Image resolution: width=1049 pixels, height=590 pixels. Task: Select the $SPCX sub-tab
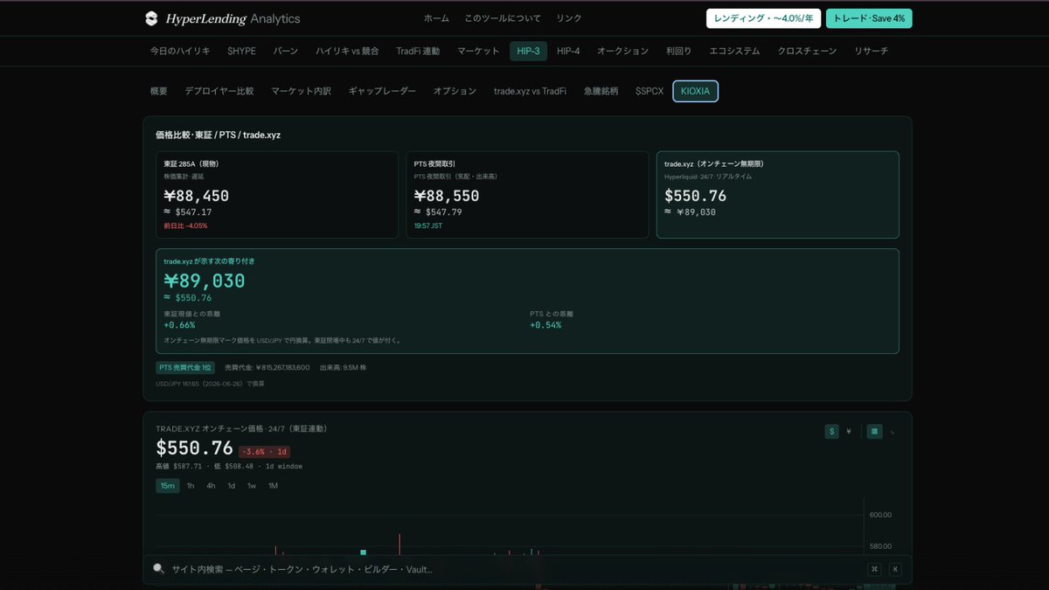(650, 91)
